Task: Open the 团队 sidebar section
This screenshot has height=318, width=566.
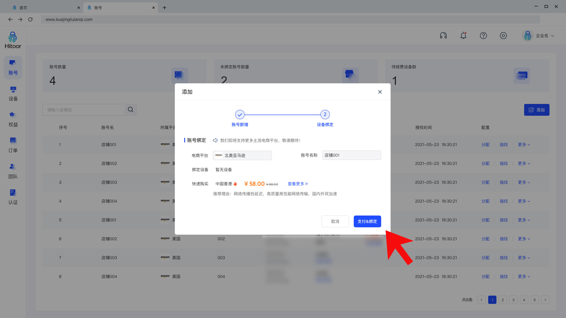Action: (x=13, y=171)
